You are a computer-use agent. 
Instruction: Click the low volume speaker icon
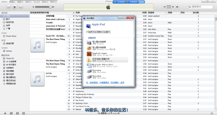(33, 7)
